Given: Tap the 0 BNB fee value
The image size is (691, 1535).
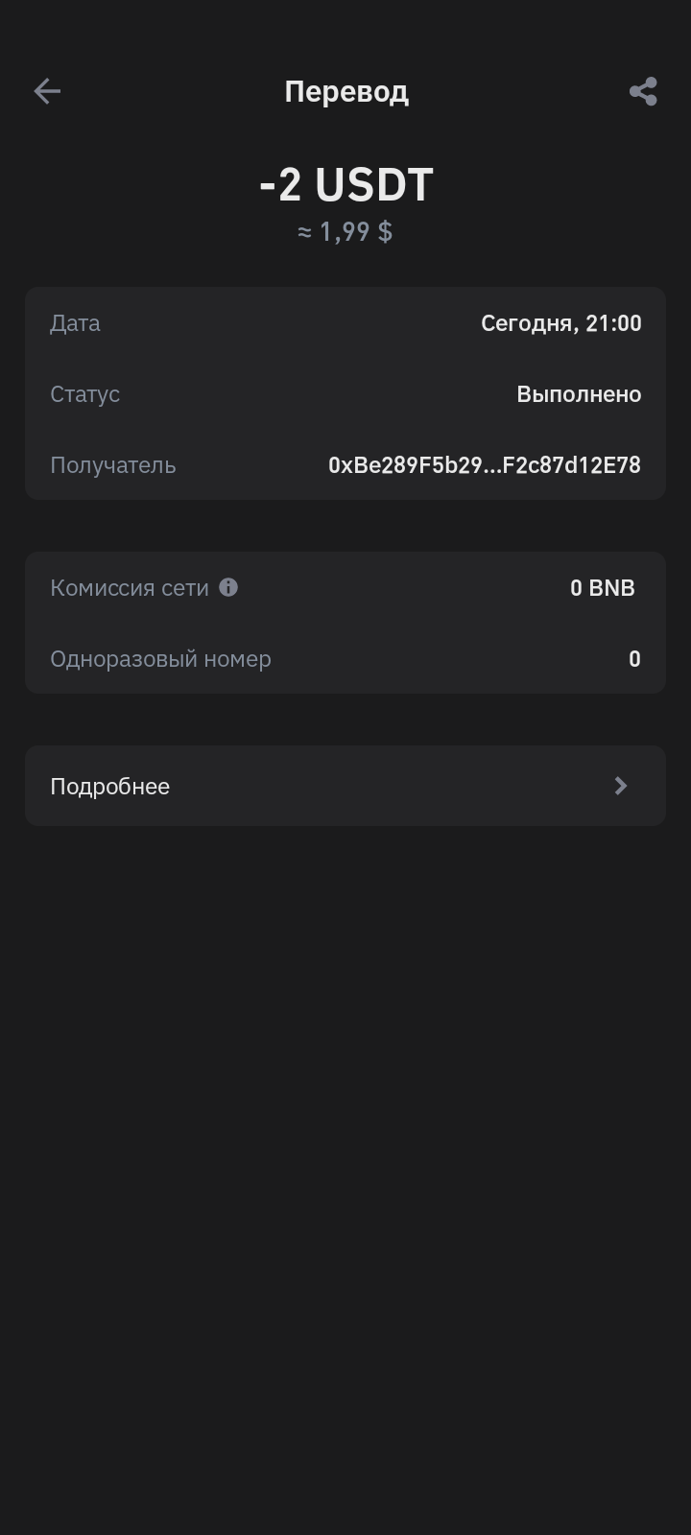Looking at the screenshot, I should point(602,588).
